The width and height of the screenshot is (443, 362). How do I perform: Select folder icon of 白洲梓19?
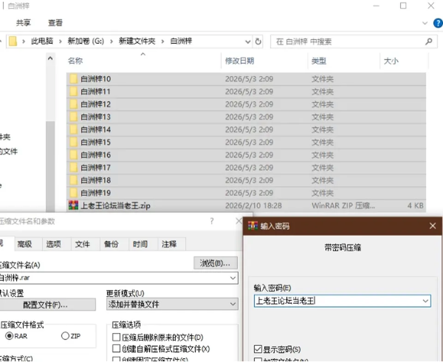click(73, 193)
